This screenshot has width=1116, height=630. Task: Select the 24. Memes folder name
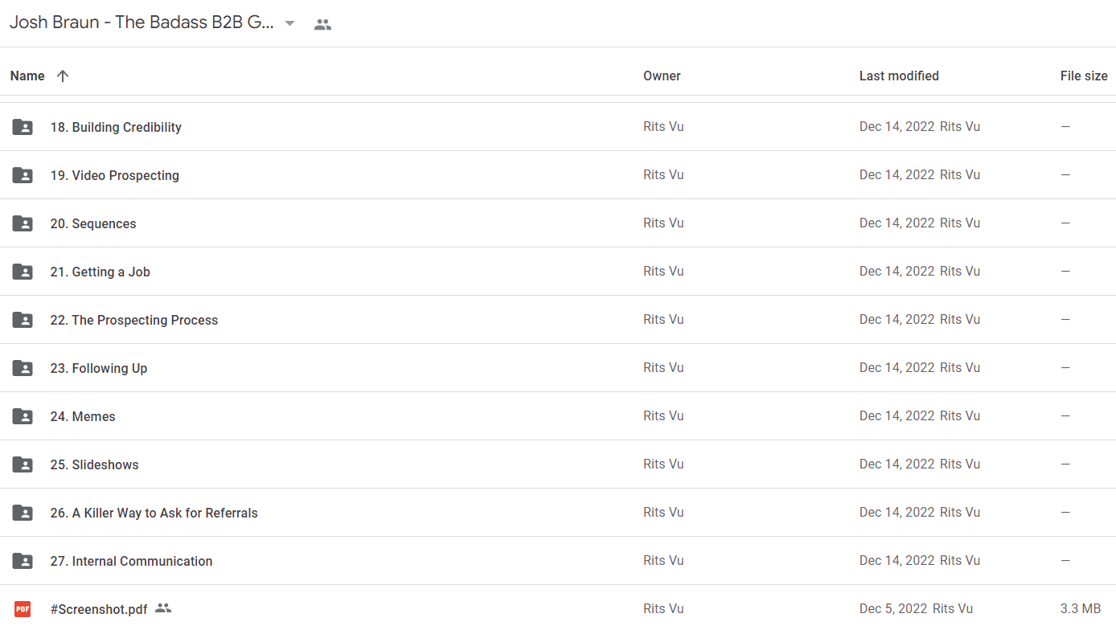click(x=83, y=416)
